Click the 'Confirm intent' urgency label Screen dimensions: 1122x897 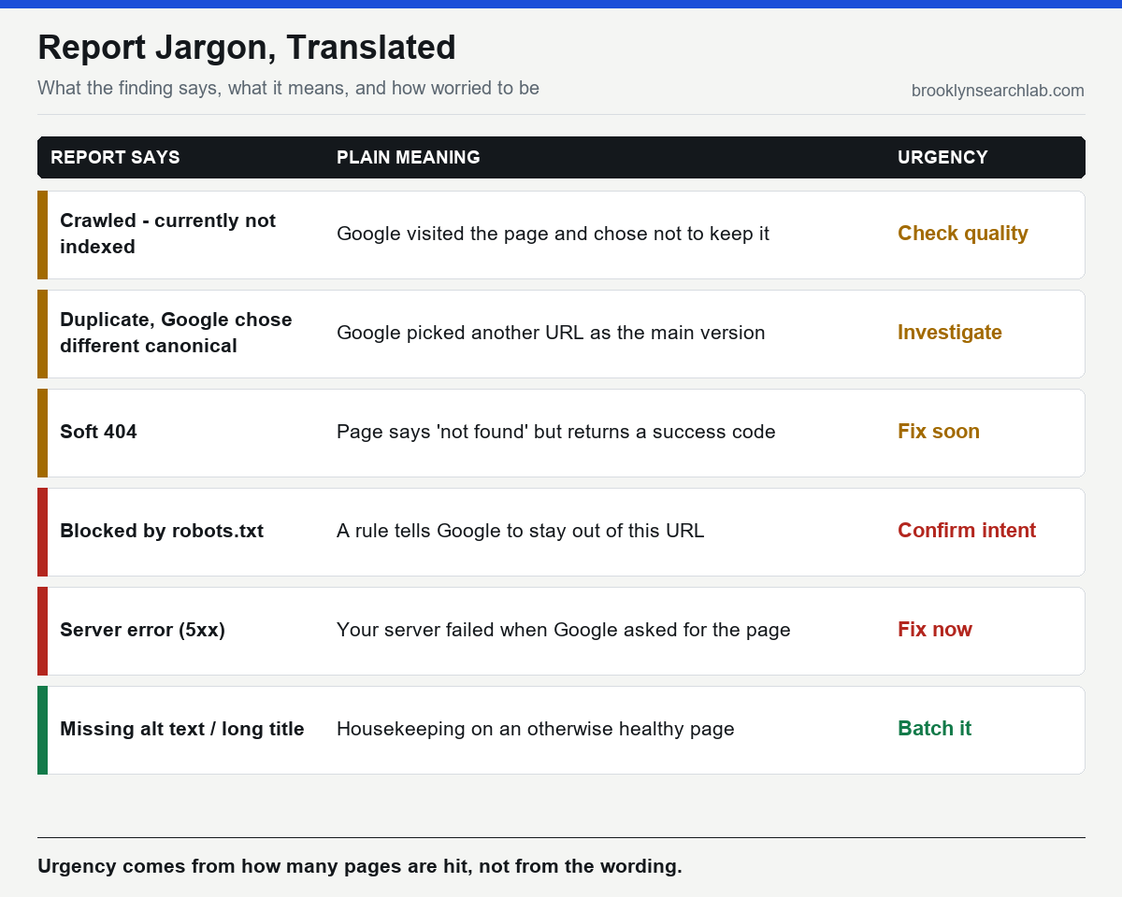[x=967, y=531]
